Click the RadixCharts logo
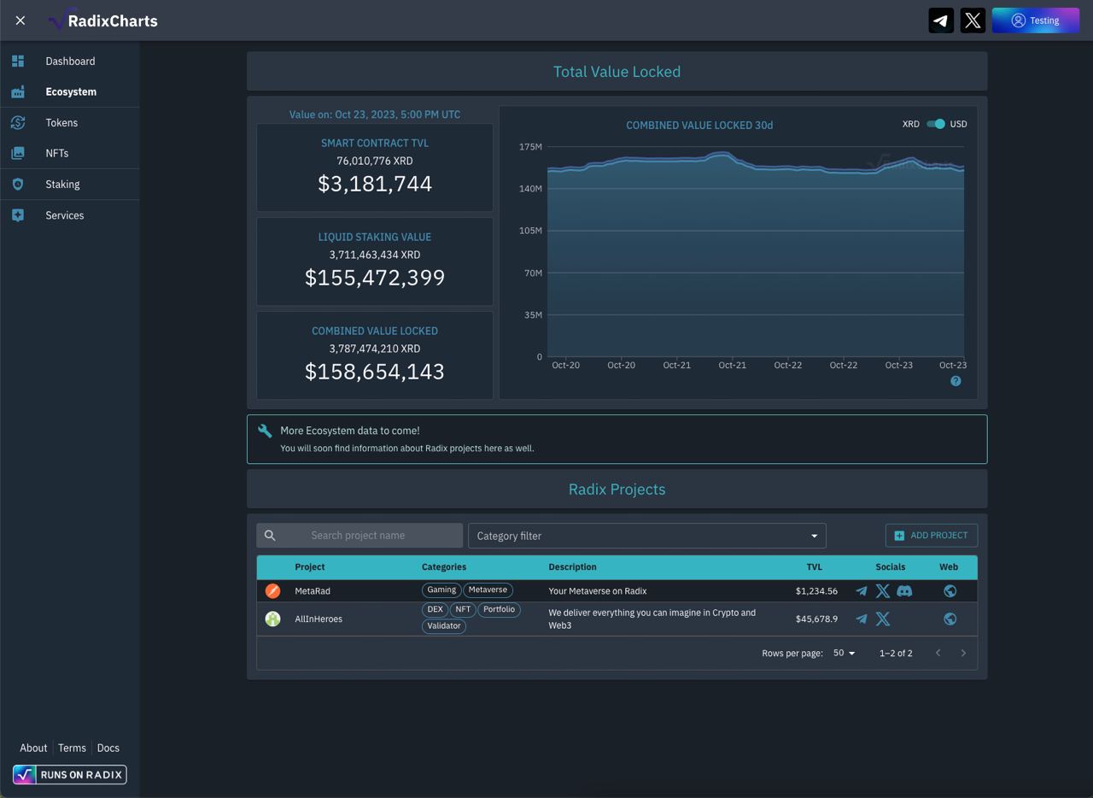The width and height of the screenshot is (1093, 798). click(x=103, y=21)
